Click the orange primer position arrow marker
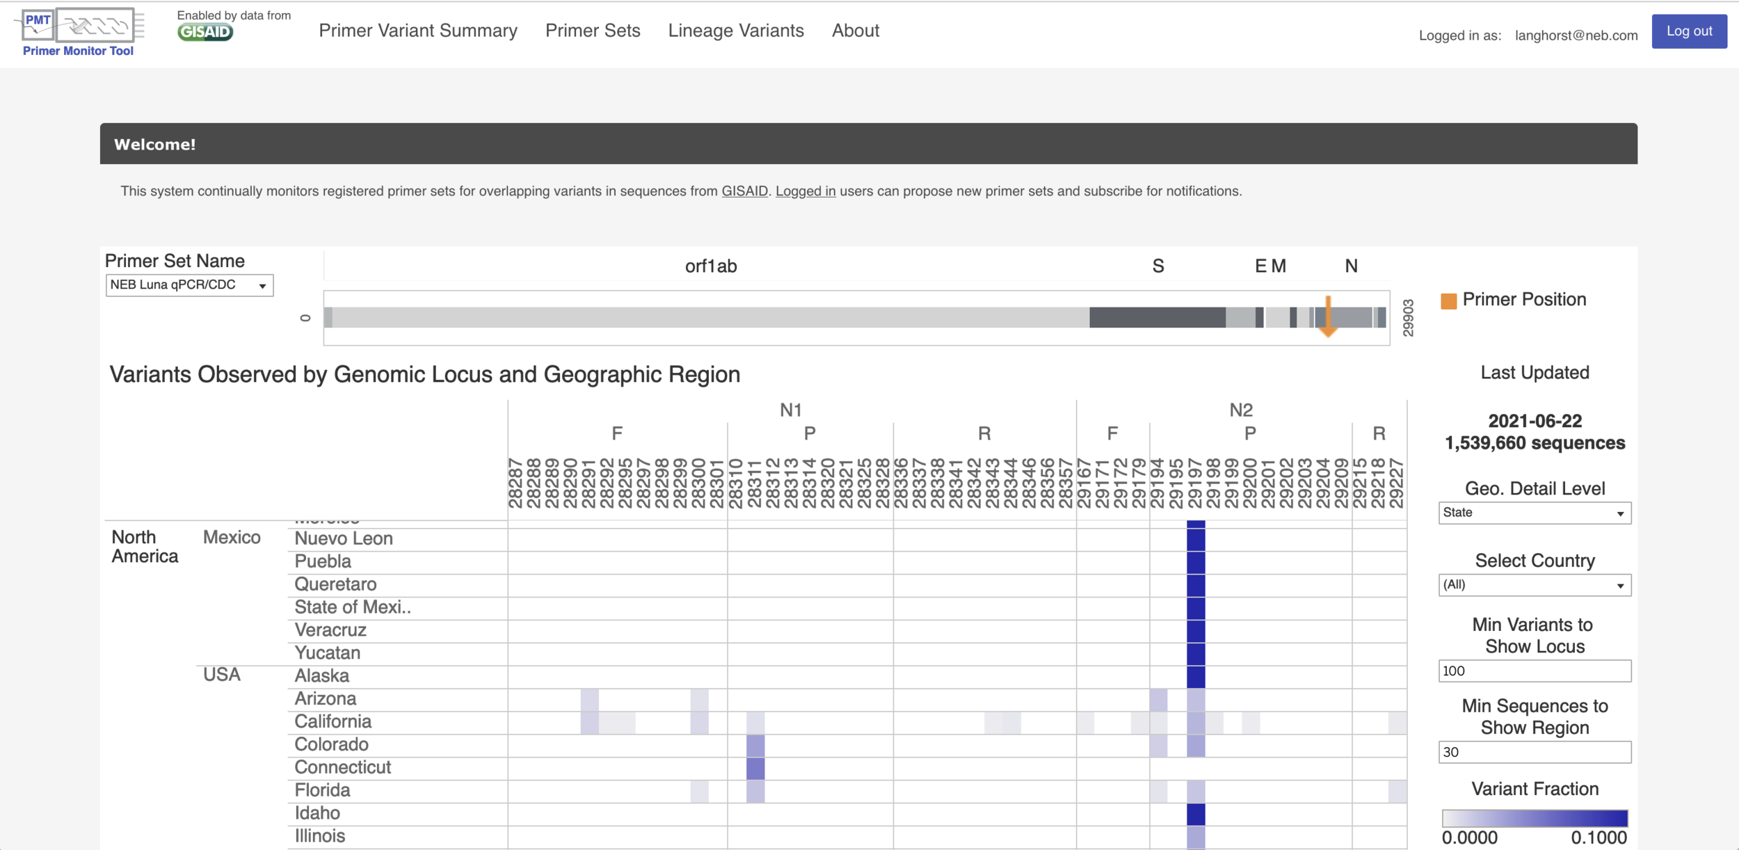The image size is (1739, 850). (1328, 316)
